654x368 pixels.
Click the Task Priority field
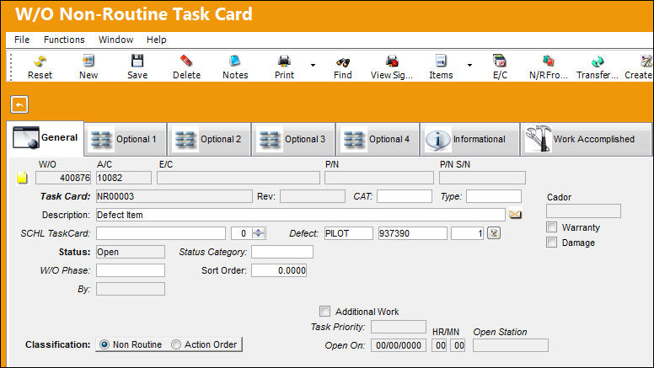point(399,327)
